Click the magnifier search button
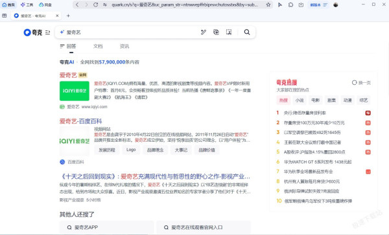389x235 pixels. click(247, 32)
